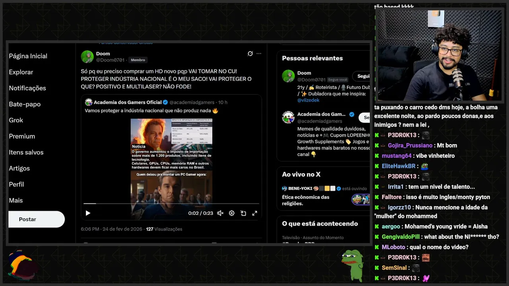
Task: Open Grok in sidebar
Action: [x=16, y=120]
